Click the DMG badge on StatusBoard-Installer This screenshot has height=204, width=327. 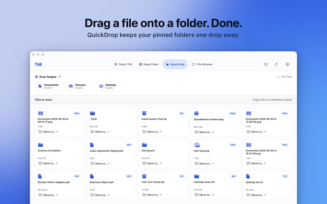[233, 113]
